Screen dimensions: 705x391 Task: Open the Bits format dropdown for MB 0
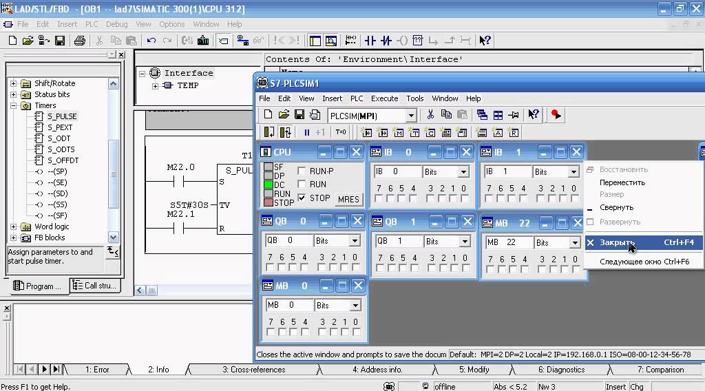point(356,305)
